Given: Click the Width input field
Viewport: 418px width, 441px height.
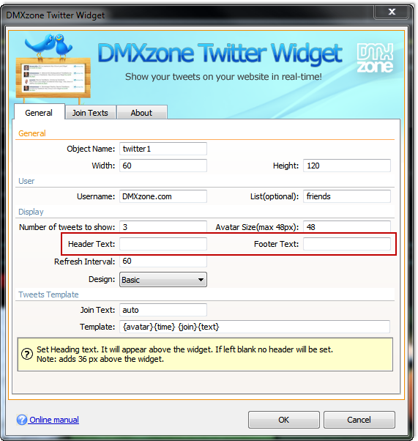Looking at the screenshot, I should [163, 166].
